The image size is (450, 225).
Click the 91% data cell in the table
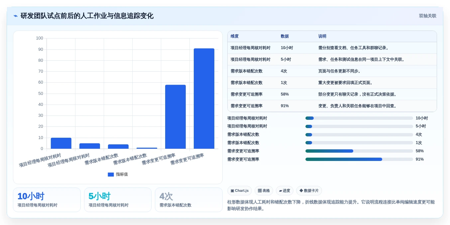tap(285, 106)
